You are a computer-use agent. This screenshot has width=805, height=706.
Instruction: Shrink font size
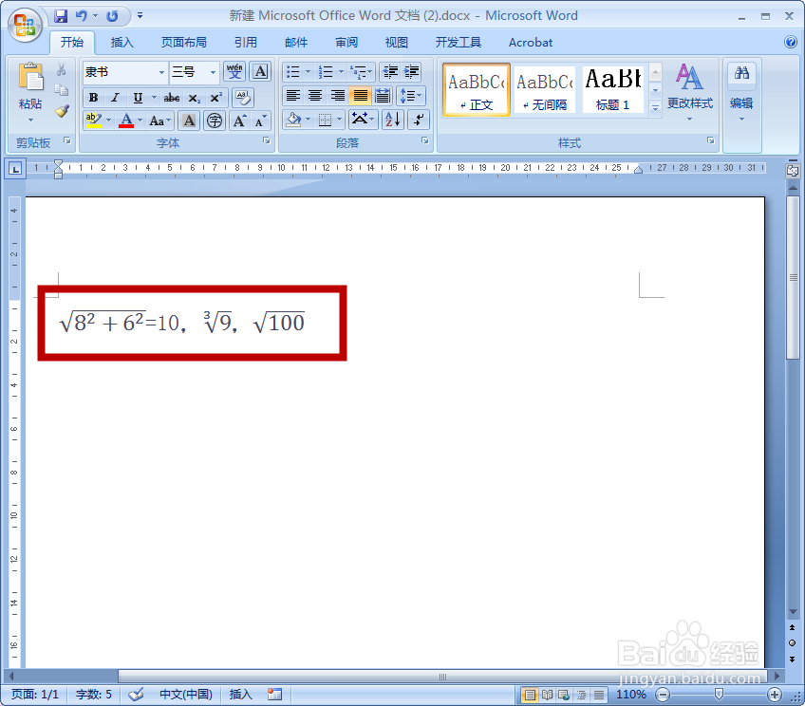point(261,121)
